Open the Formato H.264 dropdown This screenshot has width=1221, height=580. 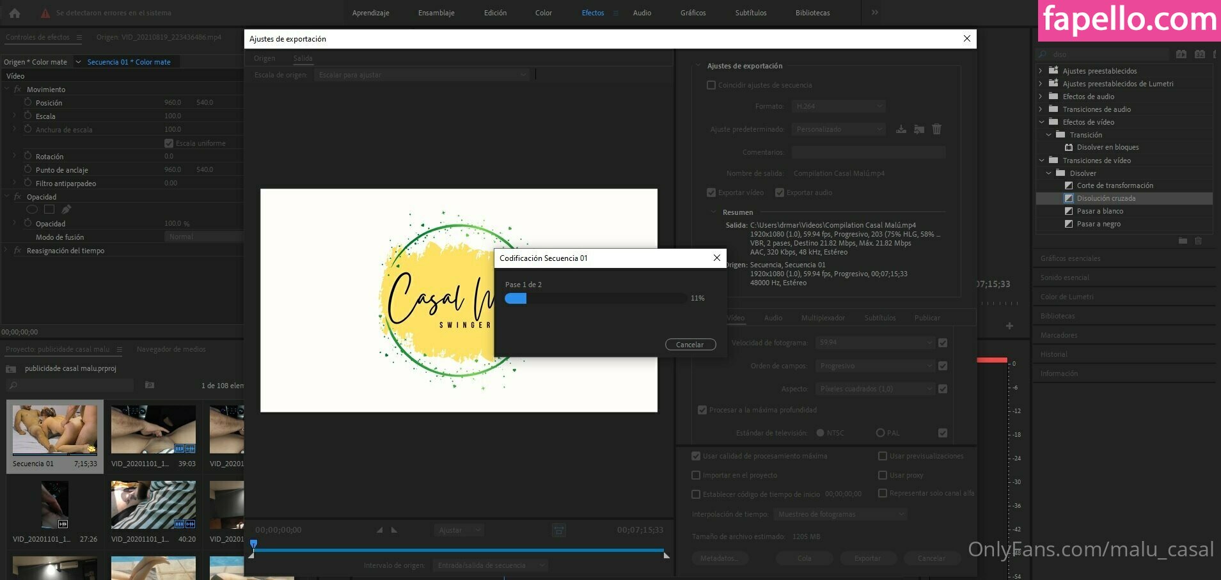(x=839, y=106)
